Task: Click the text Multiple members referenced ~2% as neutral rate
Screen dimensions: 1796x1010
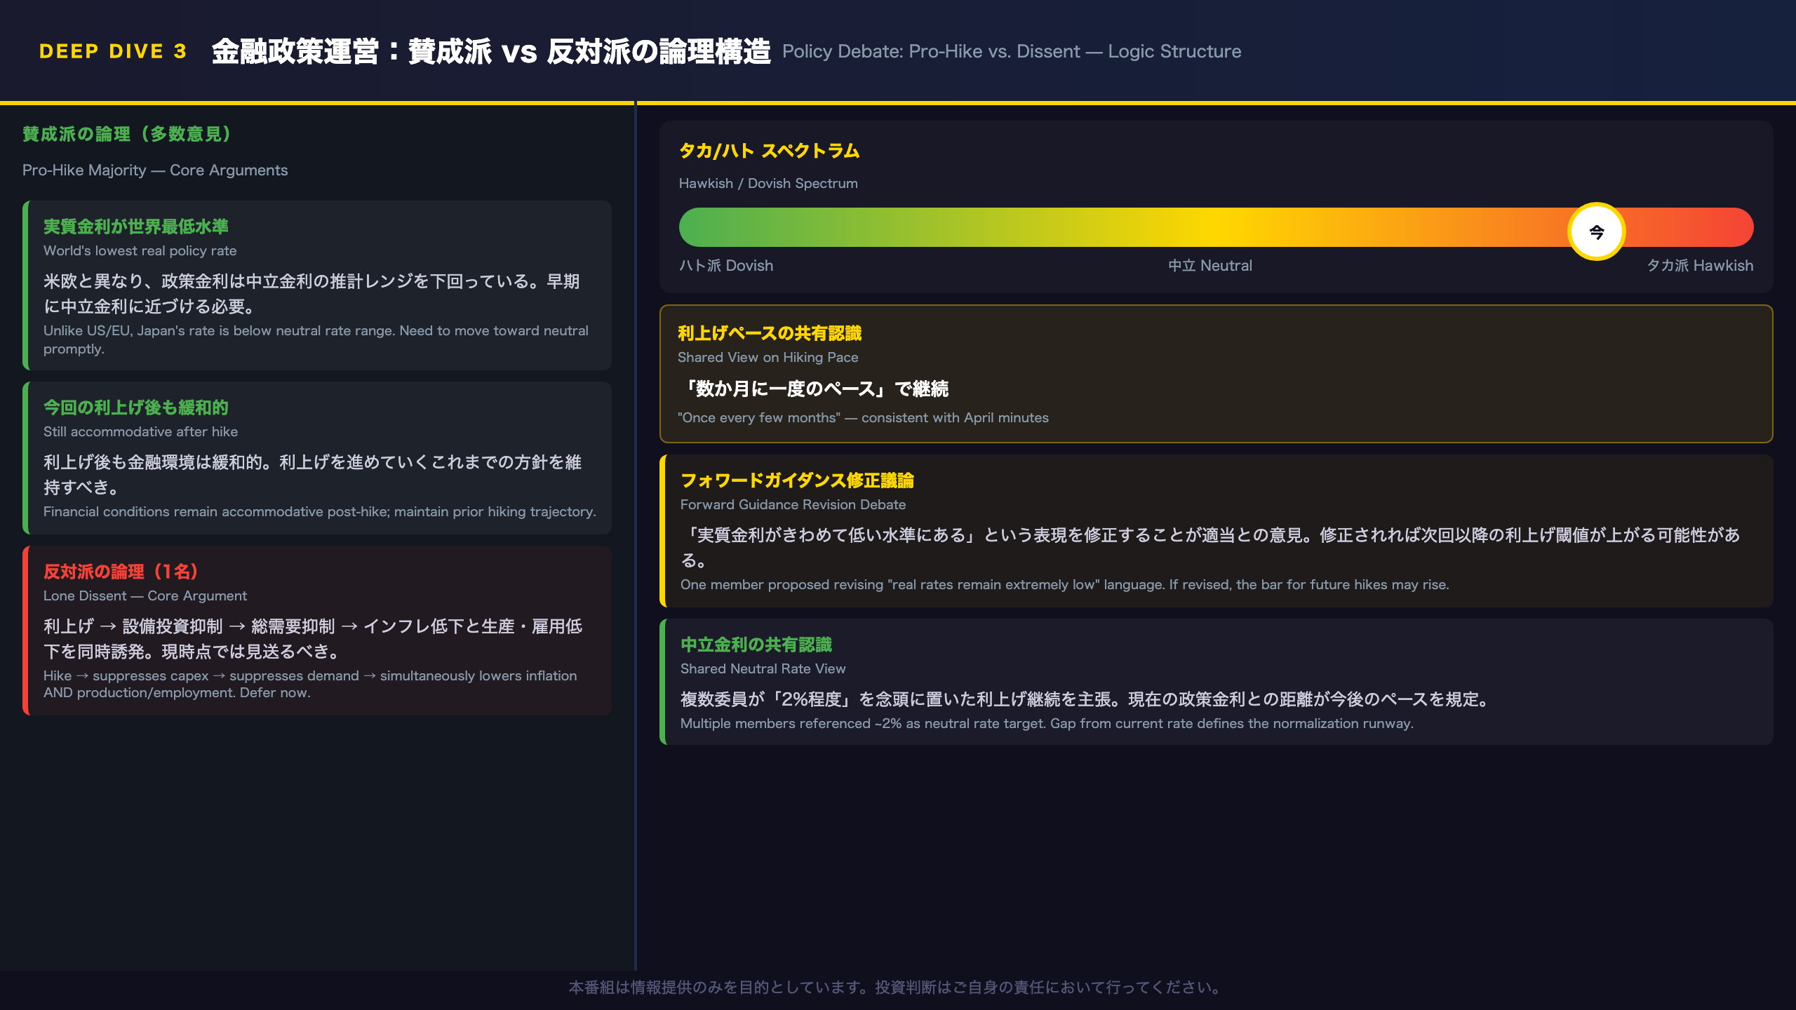Action: (1047, 724)
